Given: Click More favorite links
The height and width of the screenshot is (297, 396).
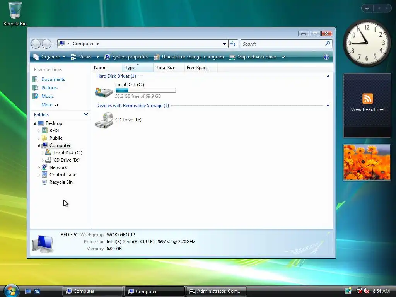Looking at the screenshot, I should 50,104.
